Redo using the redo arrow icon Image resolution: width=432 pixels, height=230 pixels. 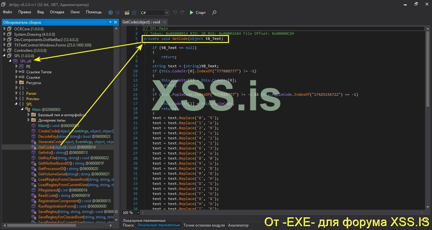pos(182,12)
